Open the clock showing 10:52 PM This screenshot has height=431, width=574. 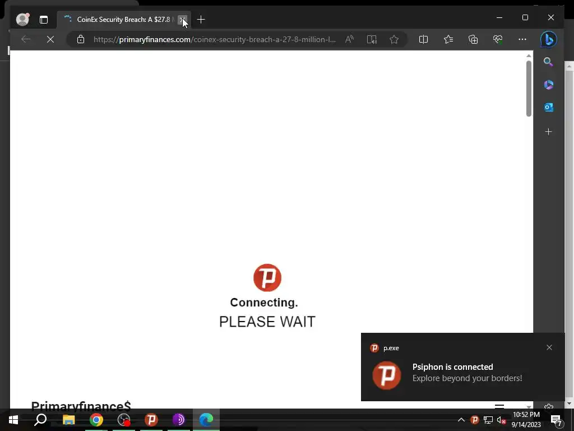pyautogui.click(x=526, y=420)
